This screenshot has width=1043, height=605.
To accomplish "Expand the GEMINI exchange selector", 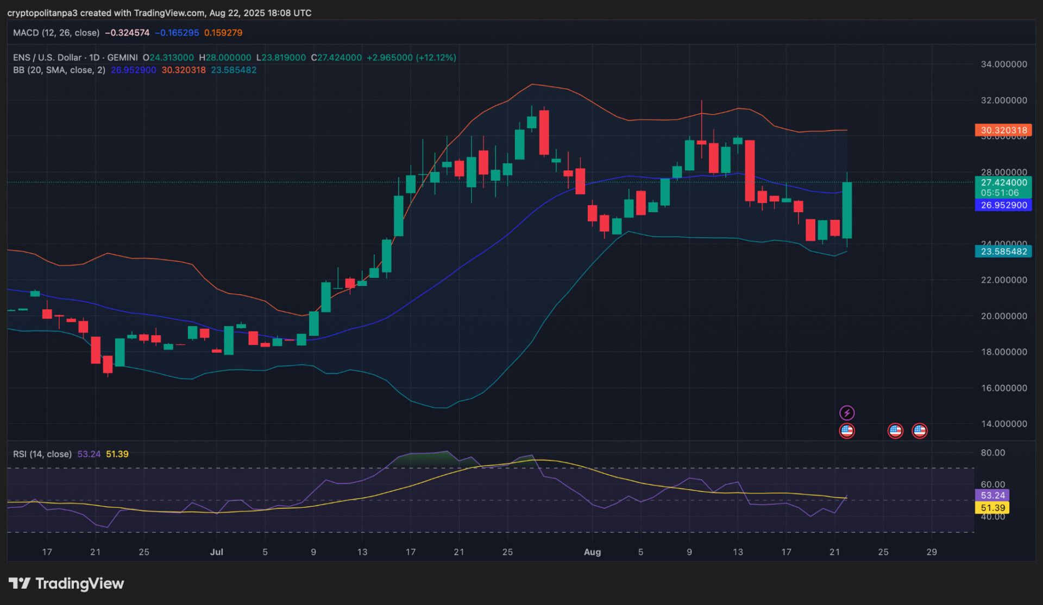I will 123,57.
